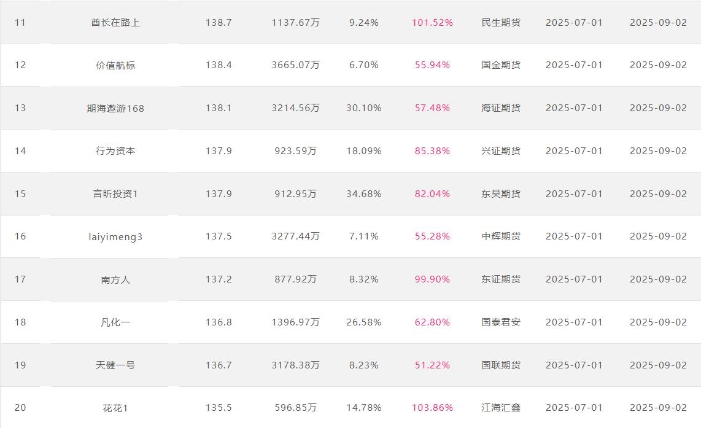The height and width of the screenshot is (428, 701).
Task: Click the 花花1 account name
Action: 115,408
